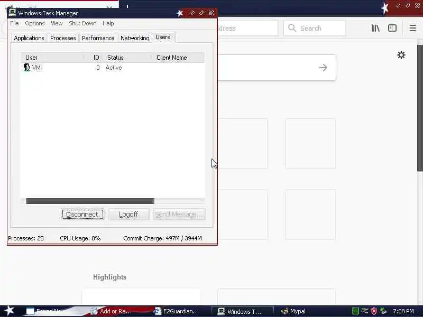The width and height of the screenshot is (423, 317).
Task: Click the Commit Charge 497M / 3944M entry
Action: click(x=162, y=238)
